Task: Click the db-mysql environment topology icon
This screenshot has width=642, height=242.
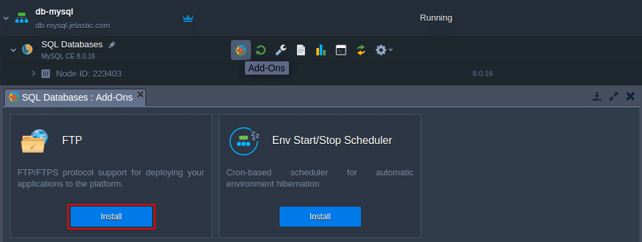Action: (x=22, y=18)
